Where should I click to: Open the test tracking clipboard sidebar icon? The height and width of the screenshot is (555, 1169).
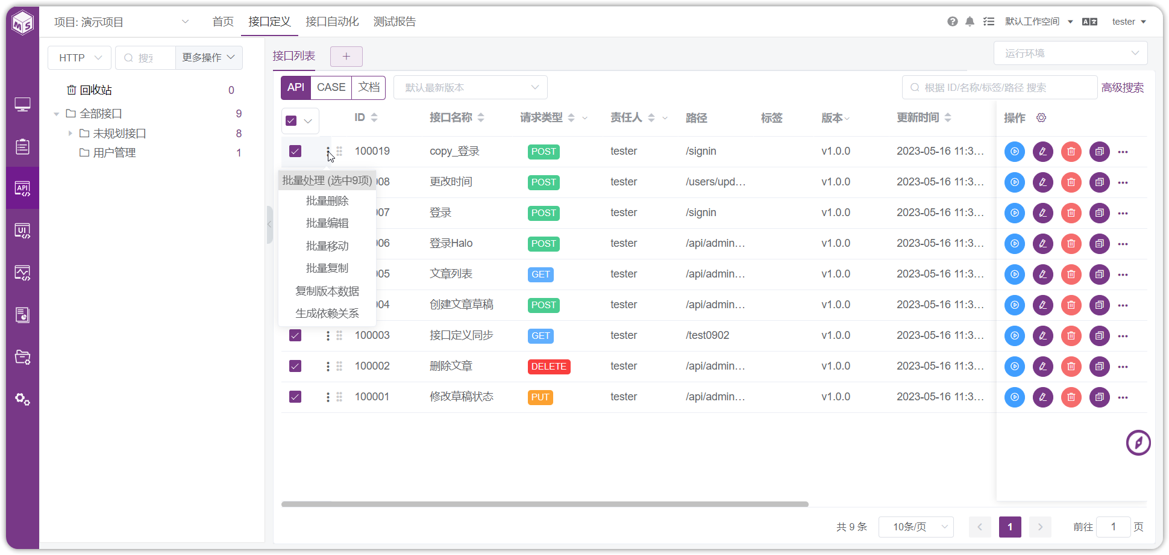[22, 146]
